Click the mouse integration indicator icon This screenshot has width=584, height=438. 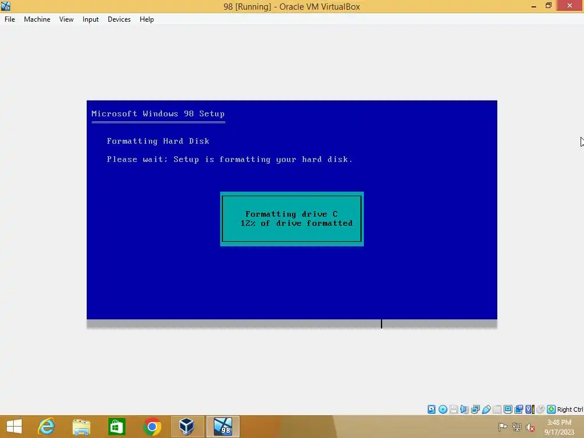click(540, 409)
